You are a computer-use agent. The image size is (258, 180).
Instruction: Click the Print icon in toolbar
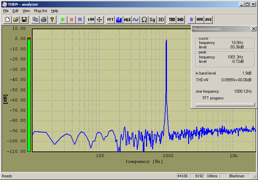click(x=44, y=19)
